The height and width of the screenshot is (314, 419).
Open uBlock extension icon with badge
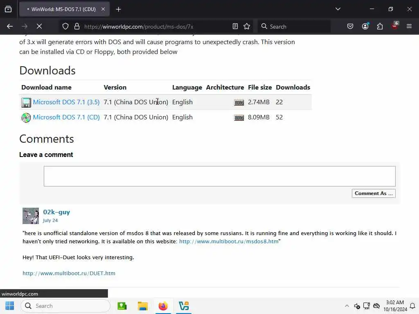[395, 26]
